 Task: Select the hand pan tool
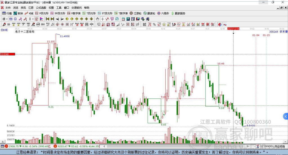(98, 19)
